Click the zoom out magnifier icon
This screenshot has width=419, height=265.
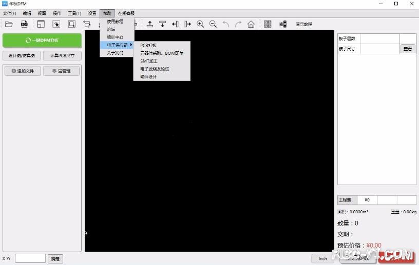click(213, 24)
